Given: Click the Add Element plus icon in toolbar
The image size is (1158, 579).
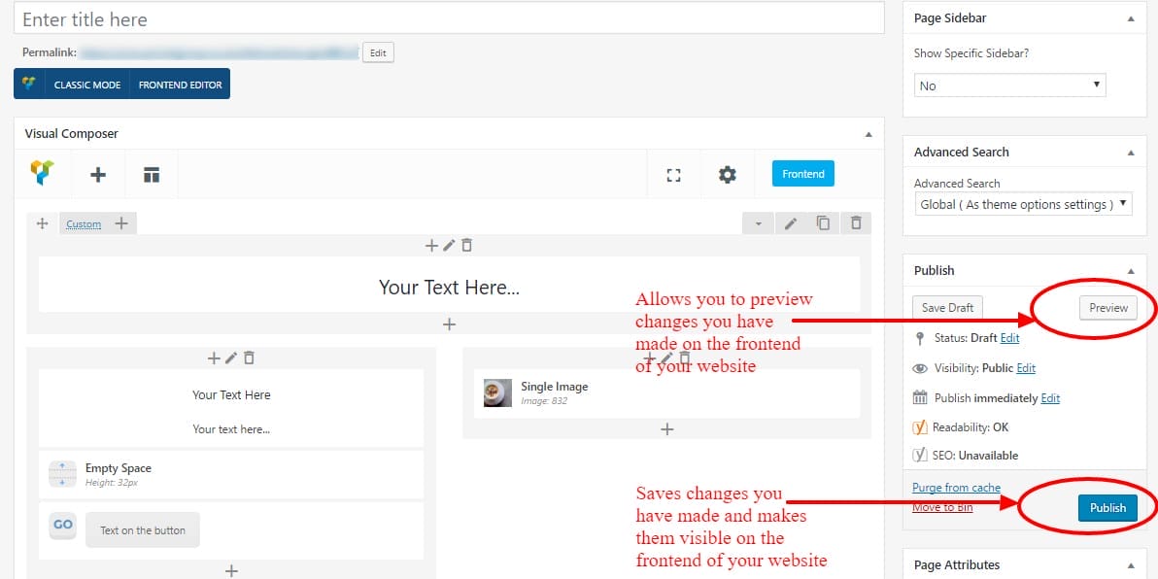Looking at the screenshot, I should pos(97,175).
